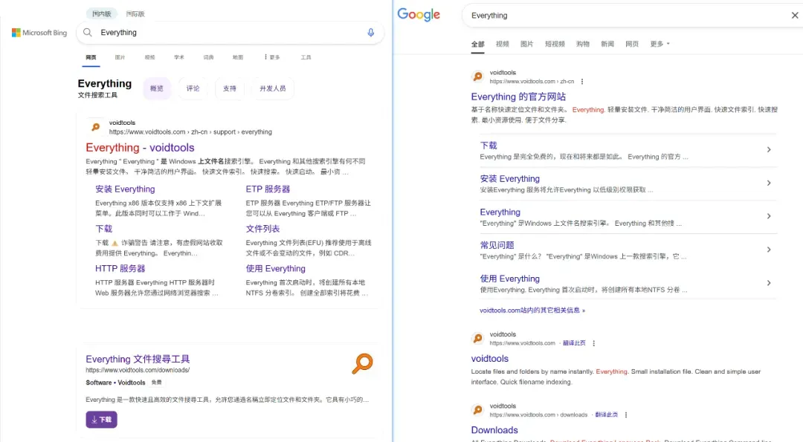The height and width of the screenshot is (442, 803).
Task: Select Google's 购物 tab
Action: pyautogui.click(x=583, y=44)
